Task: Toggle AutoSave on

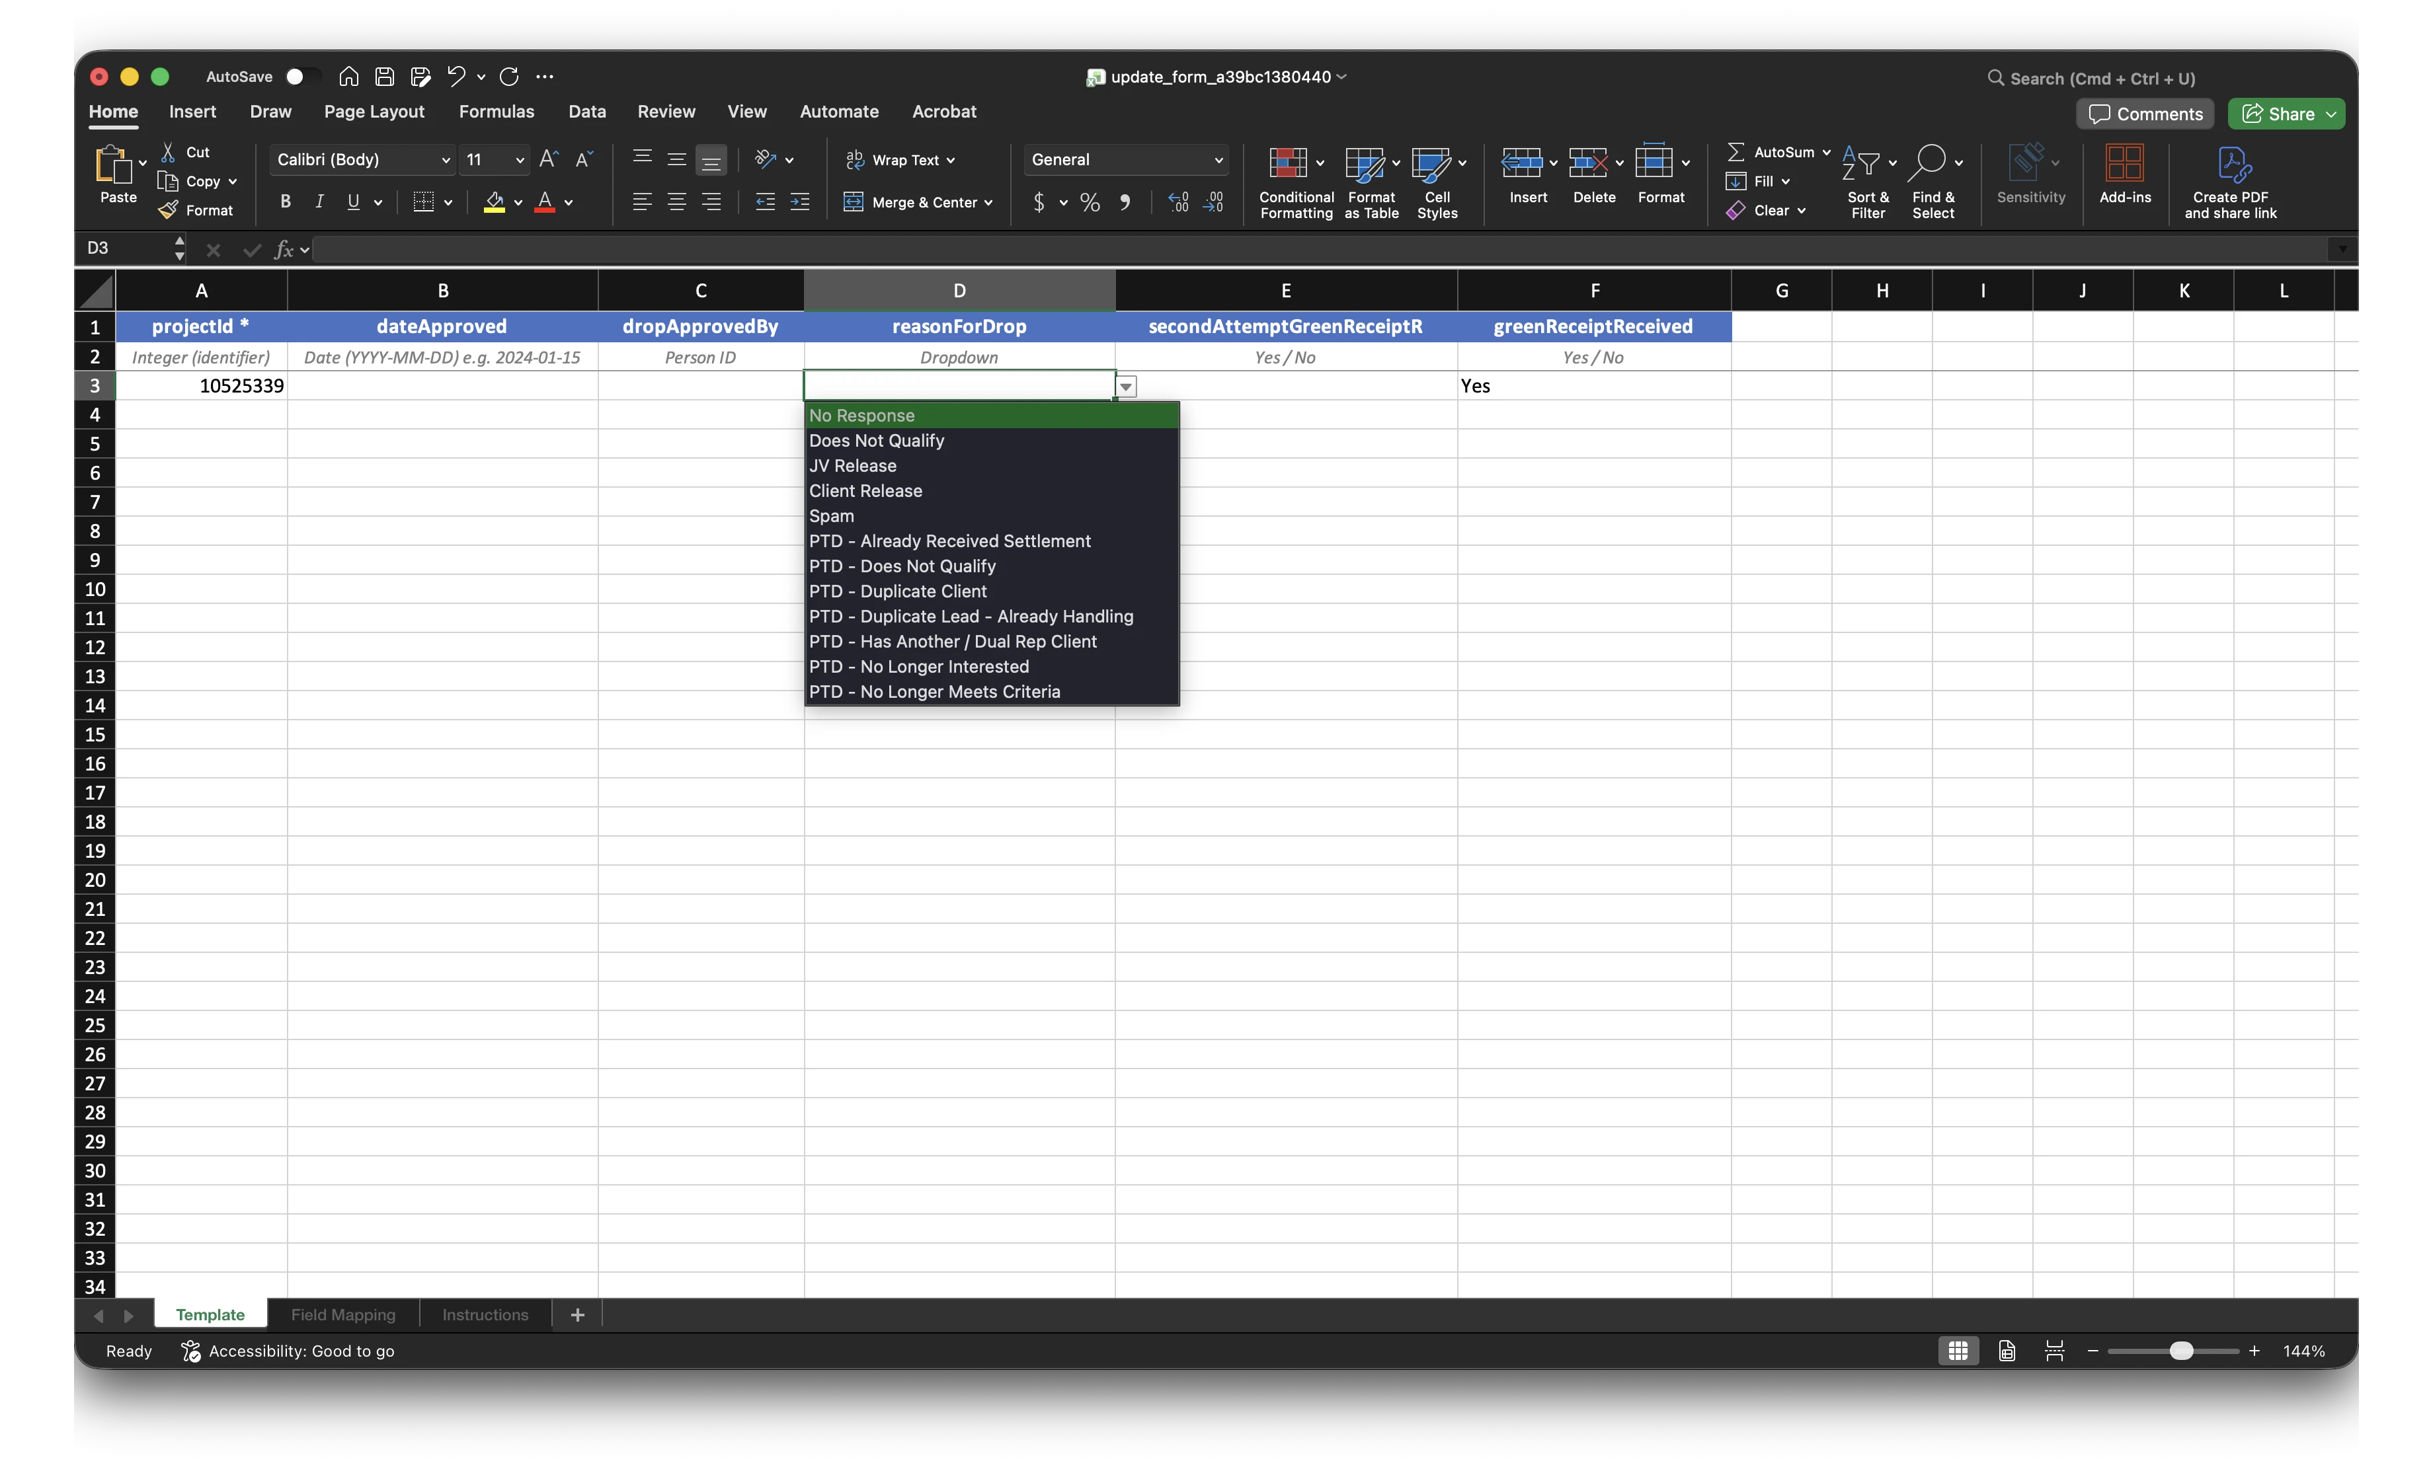Action: pyautogui.click(x=302, y=76)
